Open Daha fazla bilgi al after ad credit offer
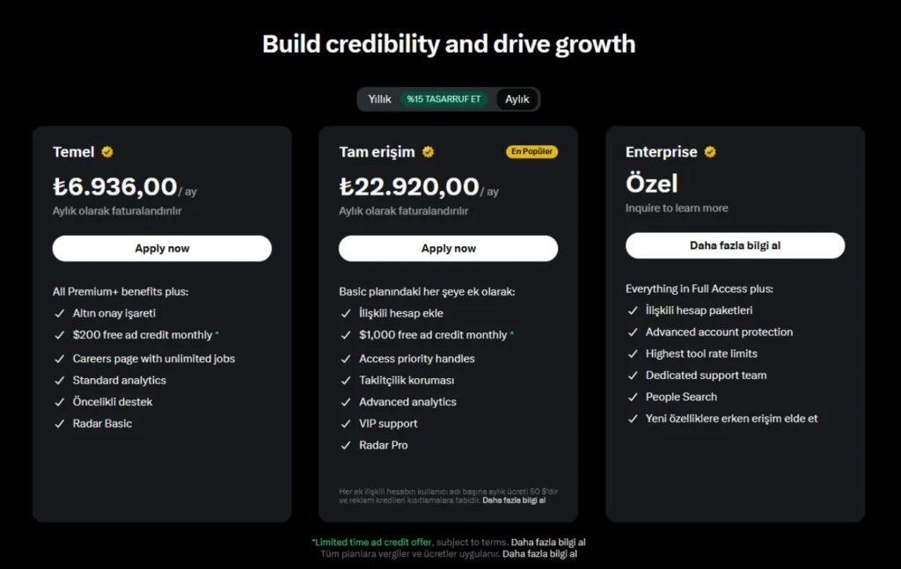The width and height of the screenshot is (901, 569). [548, 542]
